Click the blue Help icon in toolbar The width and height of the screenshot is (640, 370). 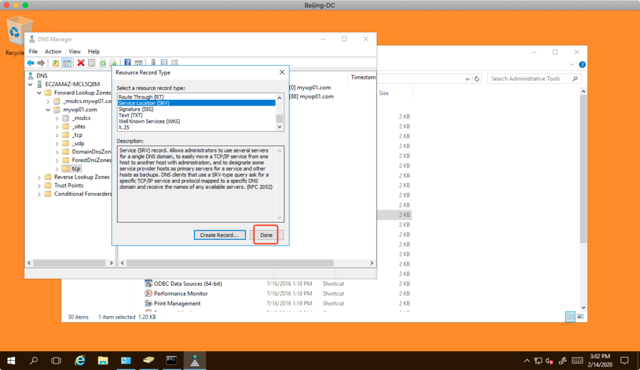pyautogui.click(x=127, y=62)
